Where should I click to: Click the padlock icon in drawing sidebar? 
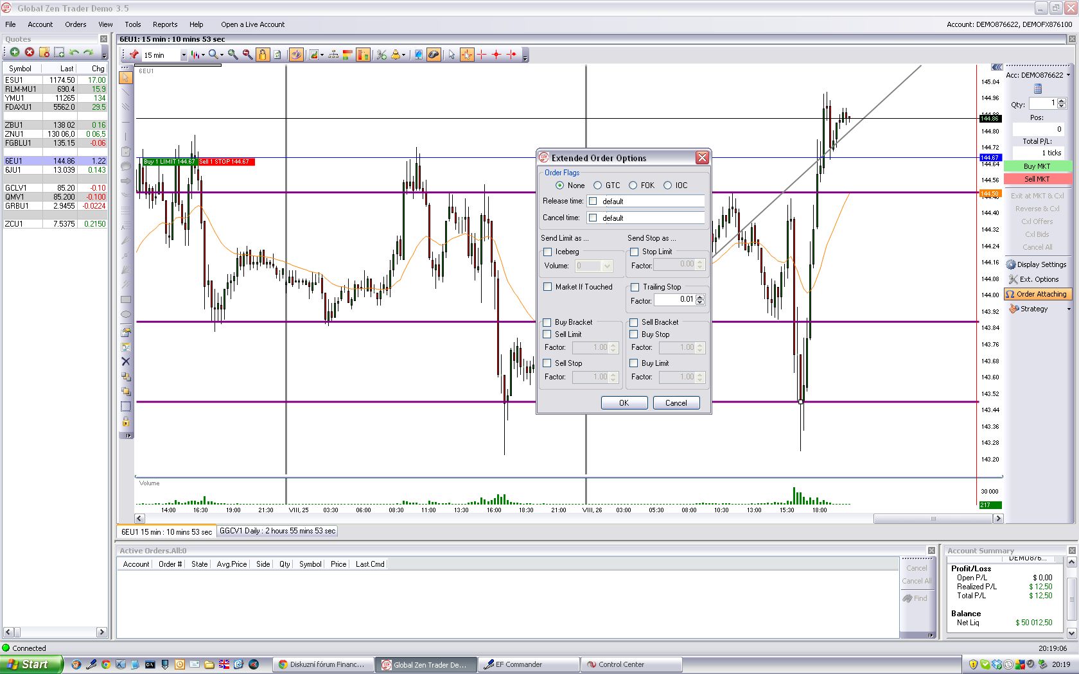126,421
